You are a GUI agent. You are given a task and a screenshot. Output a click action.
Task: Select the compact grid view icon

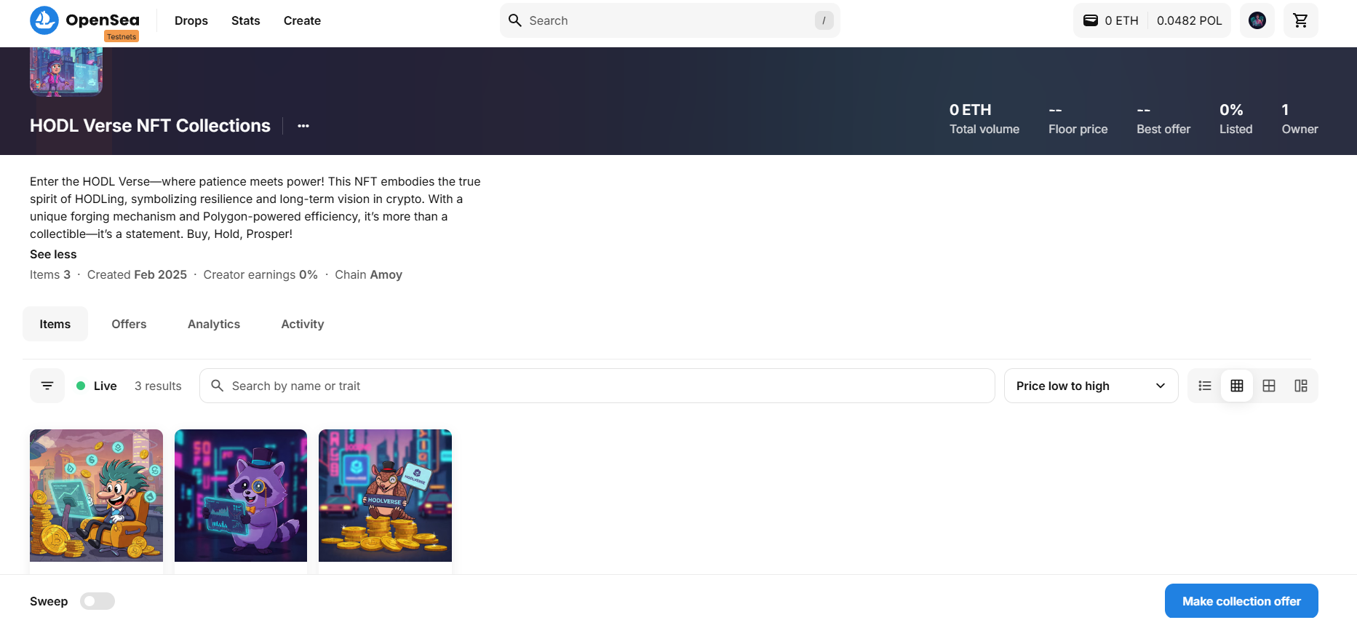1237,386
